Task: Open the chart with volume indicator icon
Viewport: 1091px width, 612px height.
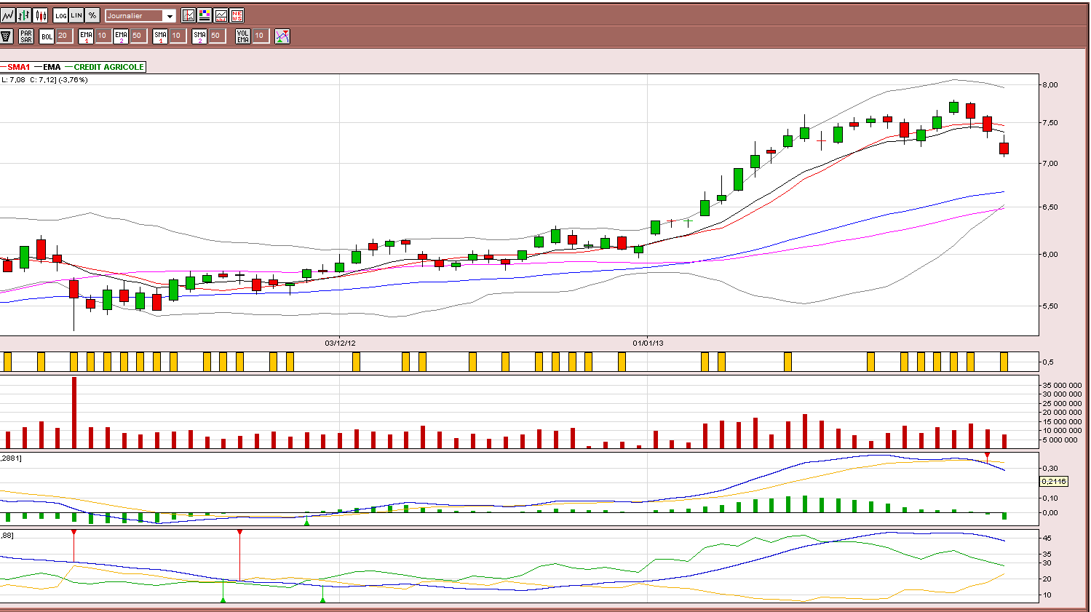Action: (x=189, y=15)
